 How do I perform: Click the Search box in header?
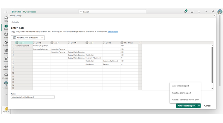[x=112, y=12]
